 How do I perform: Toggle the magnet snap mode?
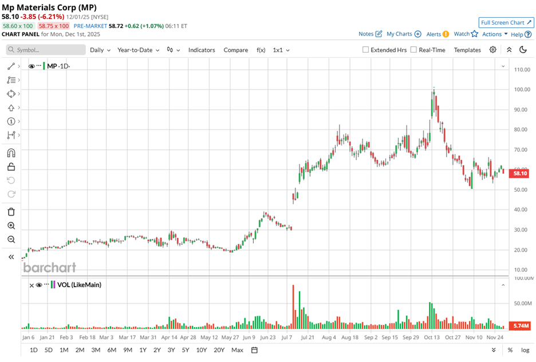click(x=11, y=153)
